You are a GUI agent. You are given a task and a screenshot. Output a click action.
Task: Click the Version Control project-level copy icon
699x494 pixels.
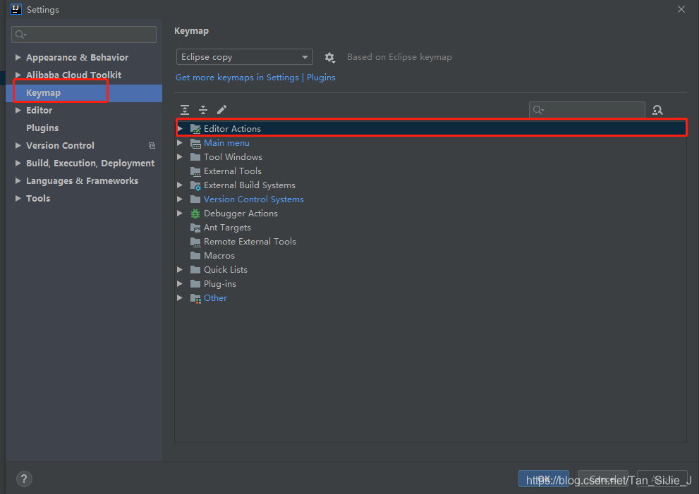pyautogui.click(x=152, y=146)
